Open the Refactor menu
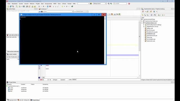Image resolution: width=180 pixels, height=101 pixels. click(x=32, y=4)
